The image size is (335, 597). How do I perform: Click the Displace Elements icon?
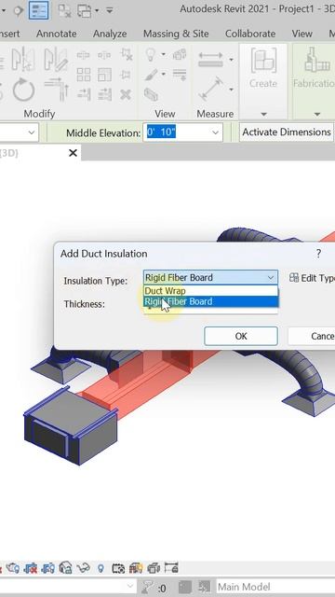180,54
